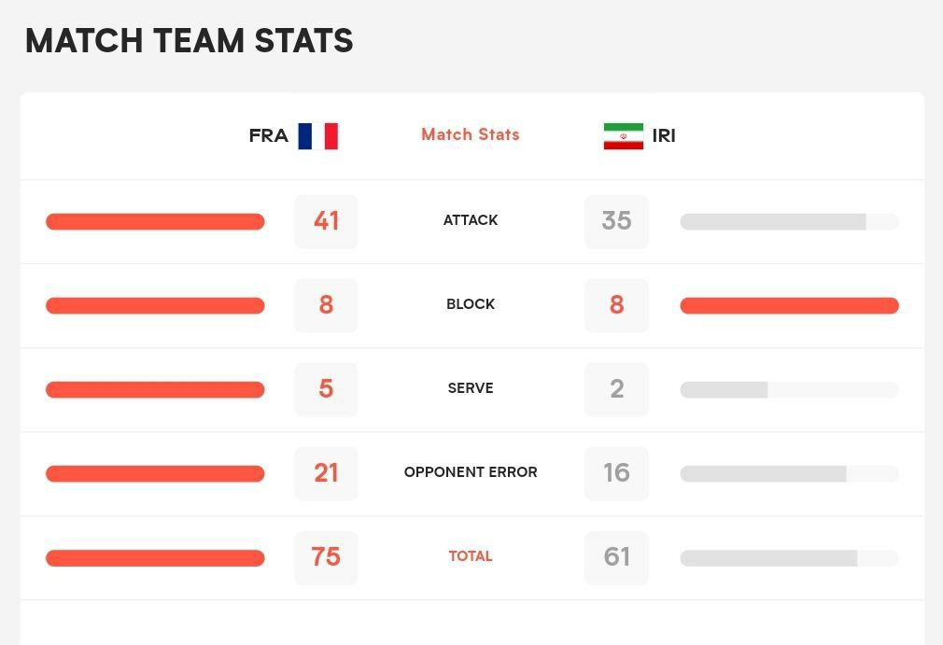Click France's red attack progress bar
The width and height of the screenshot is (943, 645).
coord(155,222)
